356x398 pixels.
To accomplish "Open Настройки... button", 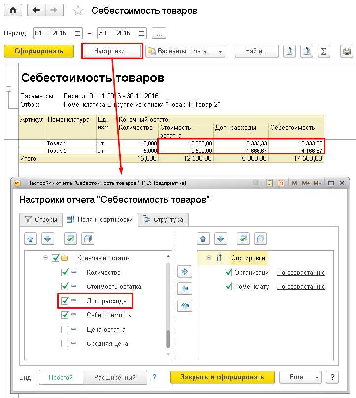I will [x=112, y=51].
